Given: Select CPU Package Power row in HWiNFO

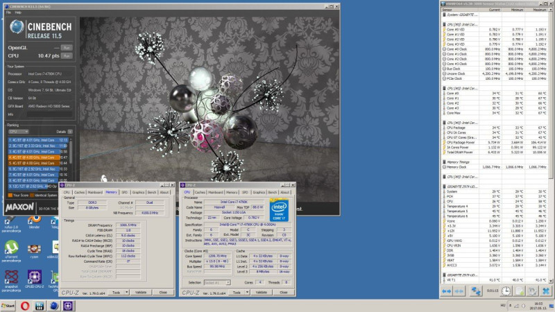Looking at the screenshot, I should (x=495, y=143).
